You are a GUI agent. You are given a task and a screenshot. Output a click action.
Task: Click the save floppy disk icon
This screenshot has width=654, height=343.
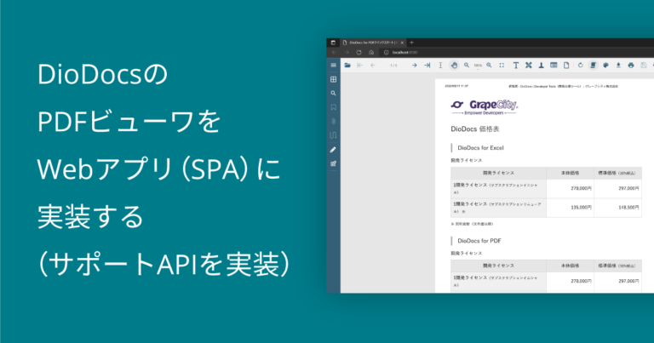pyautogui.click(x=644, y=66)
